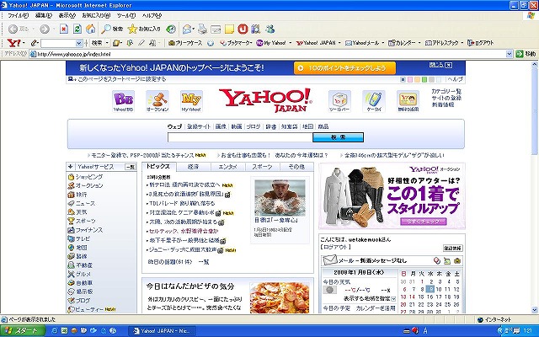Expand the My Yahoo! toolbar dropdown arrow
539x337 pixels.
point(290,43)
